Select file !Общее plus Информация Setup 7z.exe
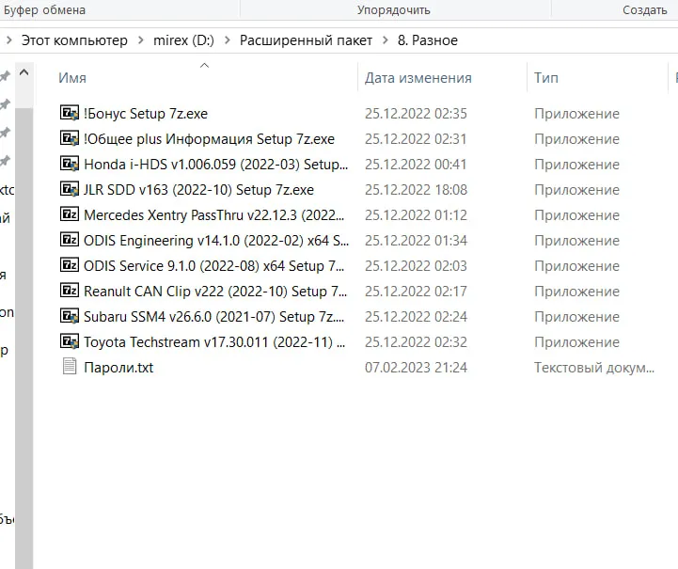This screenshot has height=569, width=678. pos(210,139)
